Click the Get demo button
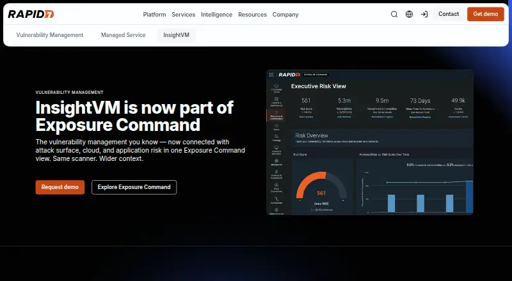This screenshot has width=512, height=281. pos(486,14)
